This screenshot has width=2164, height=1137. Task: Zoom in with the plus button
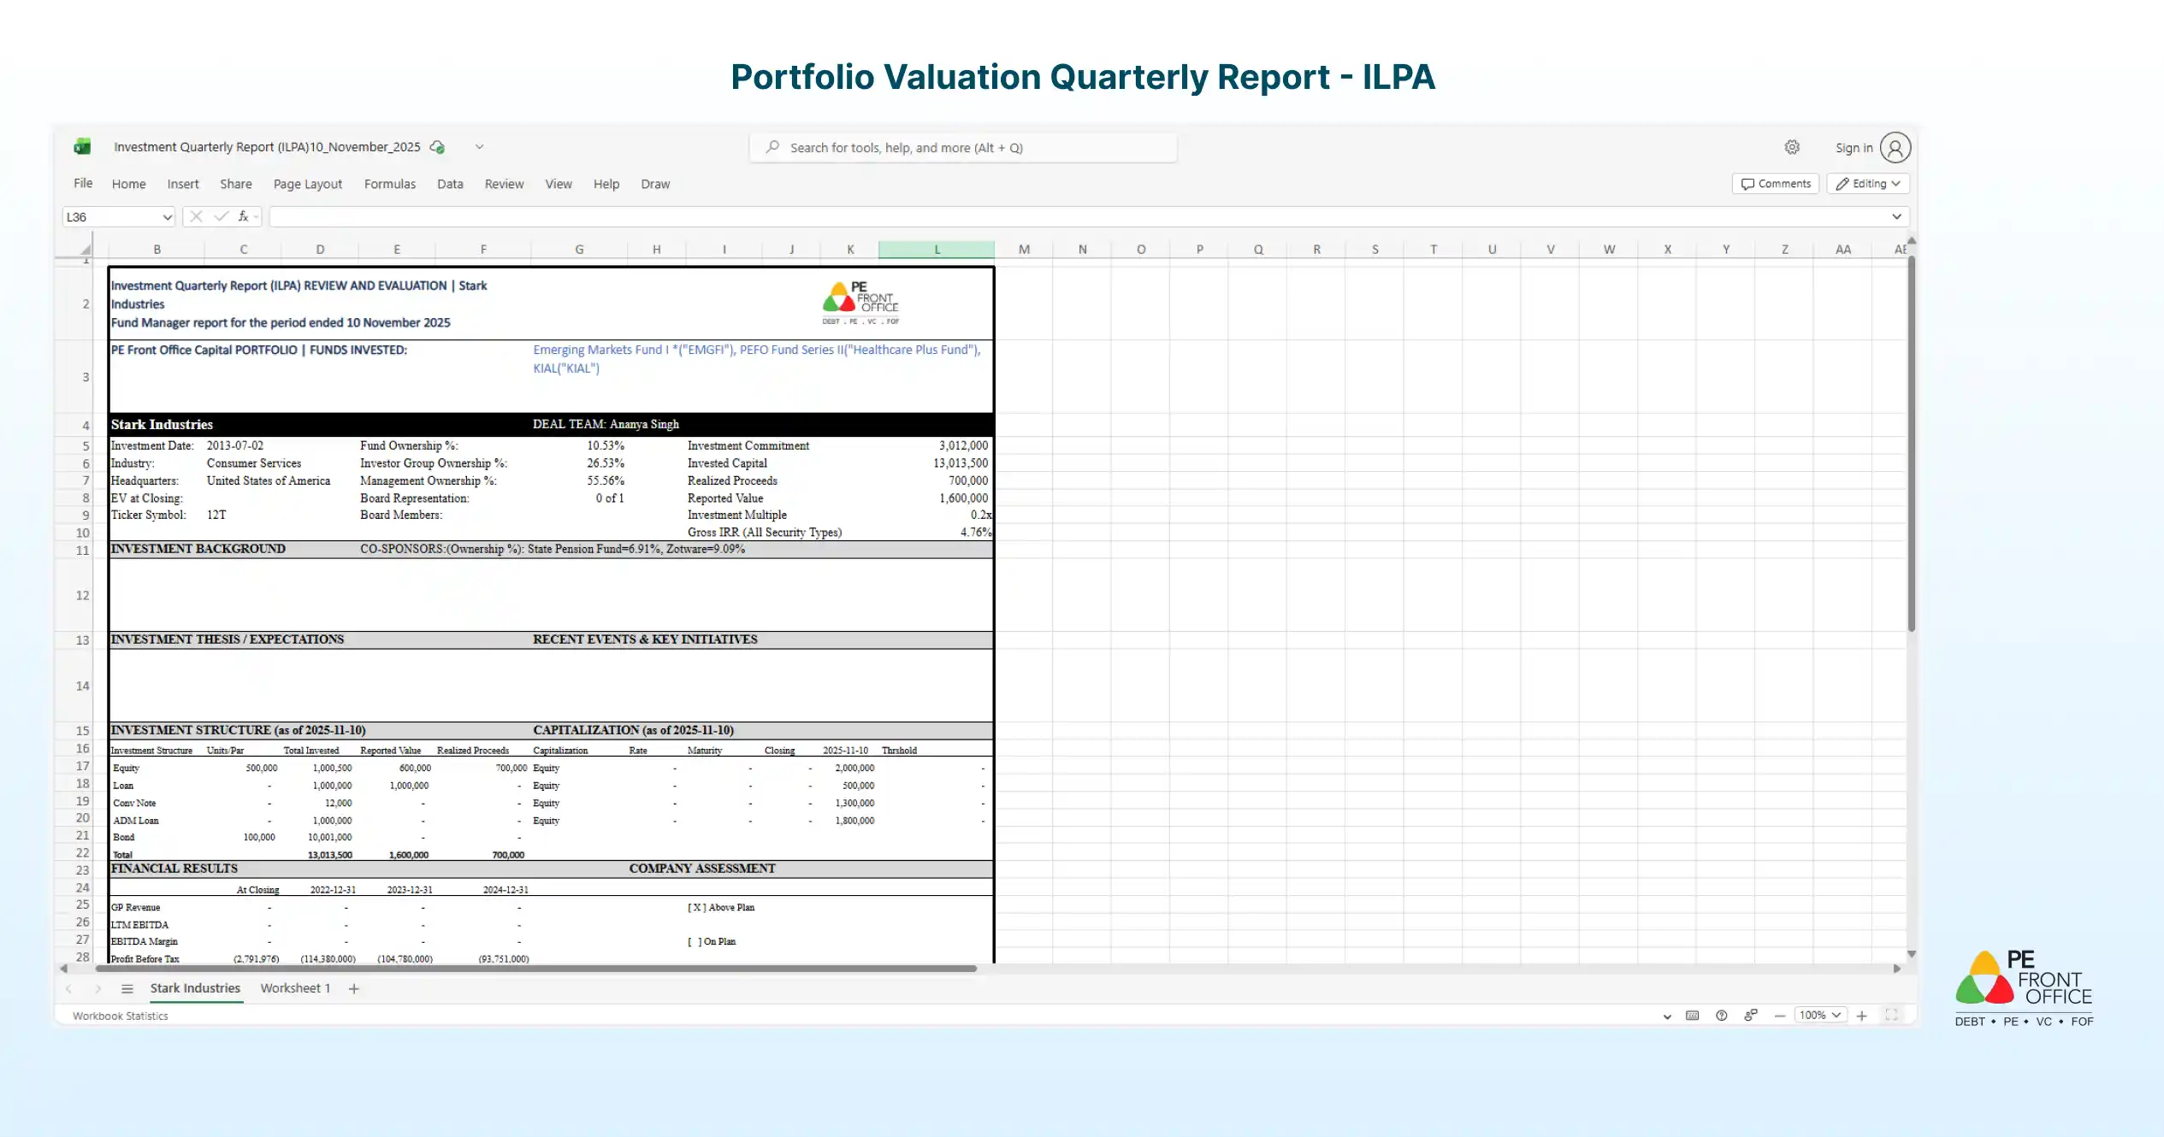1861,1016
